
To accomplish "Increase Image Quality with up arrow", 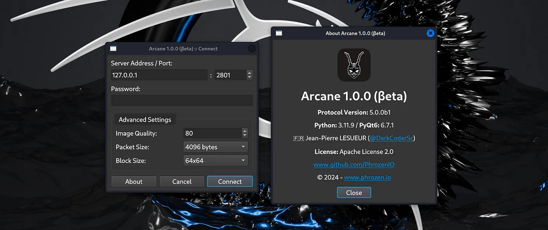I will [x=245, y=131].
